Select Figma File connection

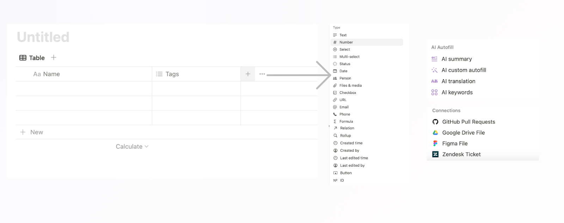pos(455,144)
